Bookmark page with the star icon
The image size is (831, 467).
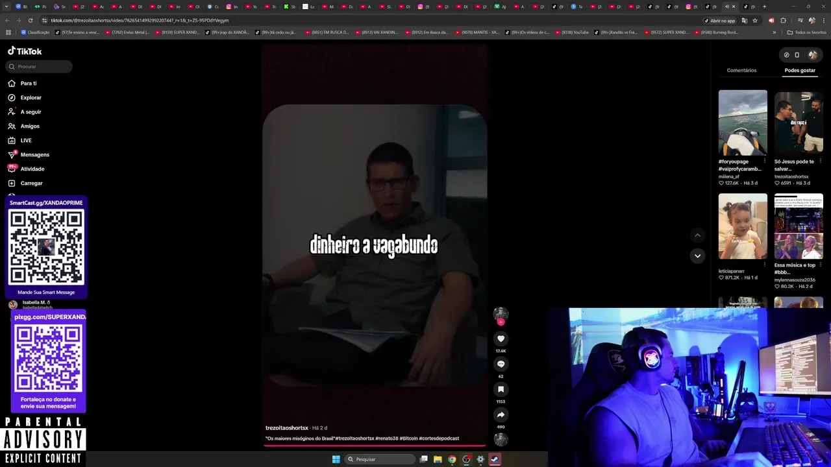point(754,20)
